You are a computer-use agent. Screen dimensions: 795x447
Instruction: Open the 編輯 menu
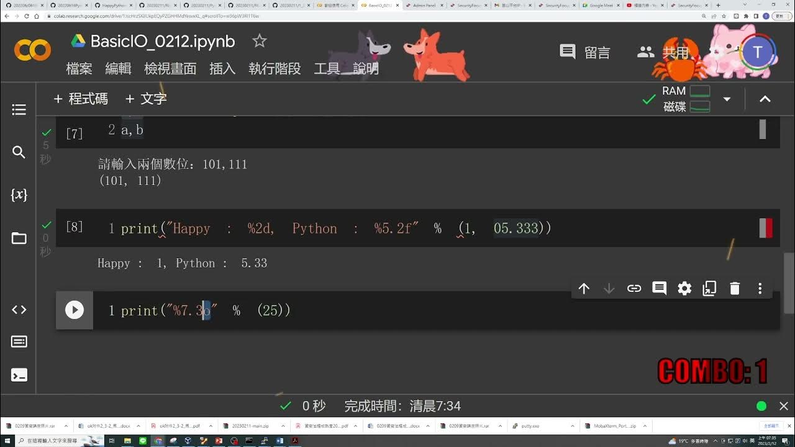point(118,69)
